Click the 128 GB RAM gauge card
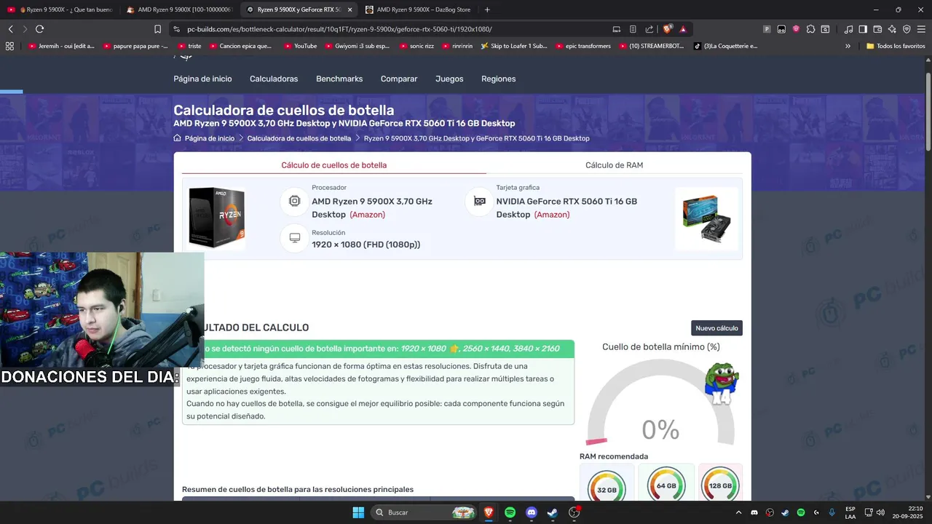This screenshot has height=524, width=932. [x=720, y=483]
